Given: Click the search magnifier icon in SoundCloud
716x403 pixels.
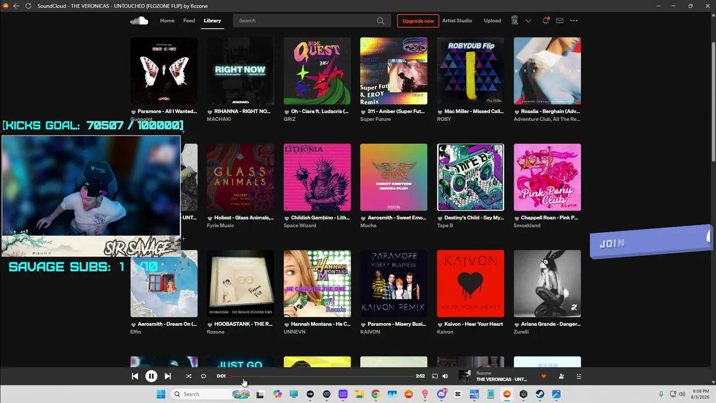Looking at the screenshot, I should (380, 21).
